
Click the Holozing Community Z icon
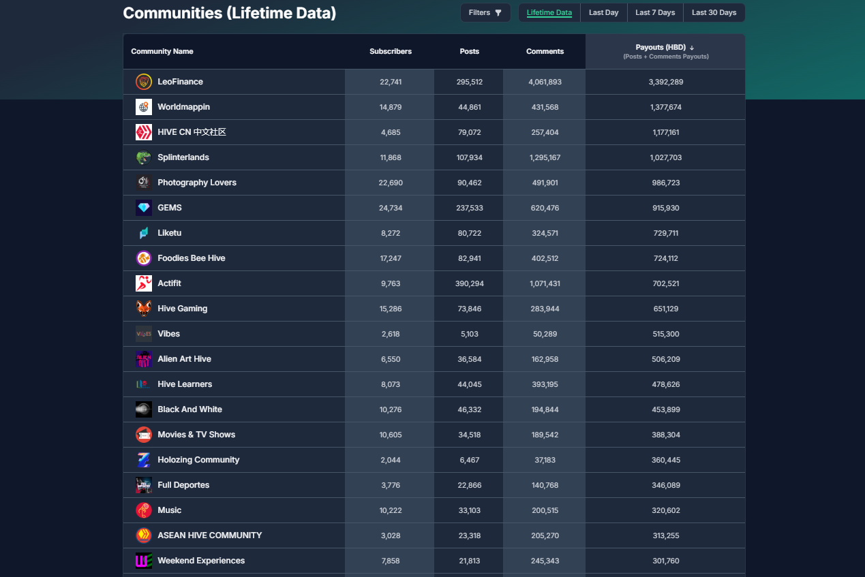tap(144, 460)
